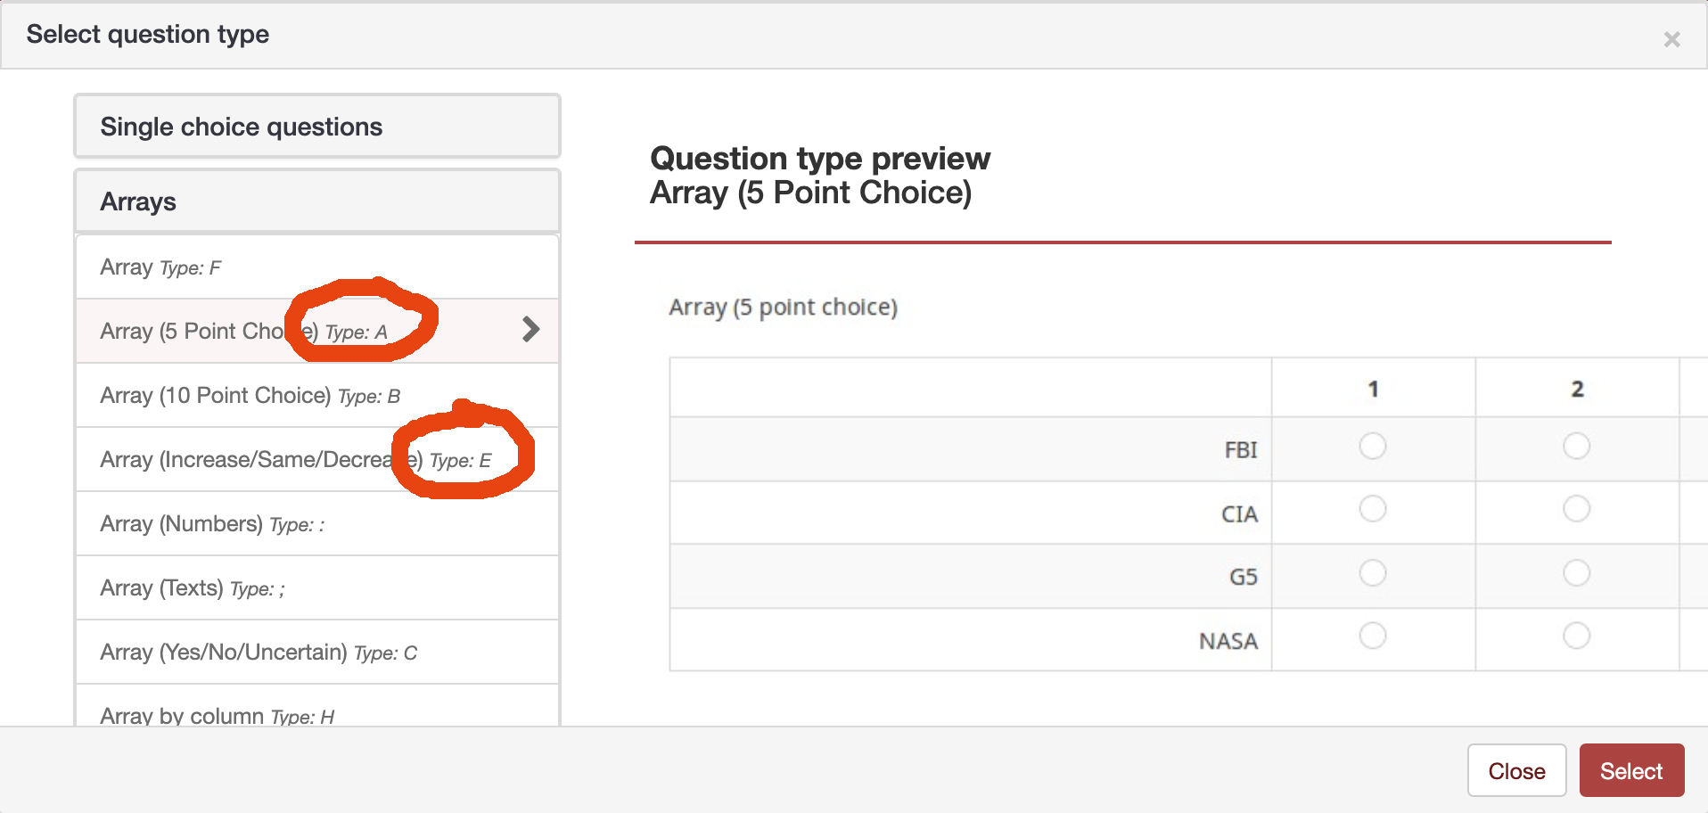The width and height of the screenshot is (1708, 813).
Task: Choose G5 radio button in column 2
Action: (1576, 572)
